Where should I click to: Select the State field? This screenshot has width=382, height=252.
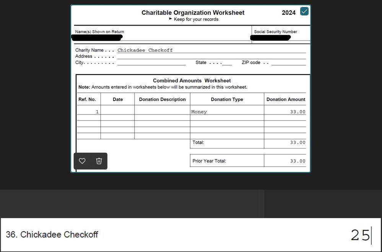[227, 63]
